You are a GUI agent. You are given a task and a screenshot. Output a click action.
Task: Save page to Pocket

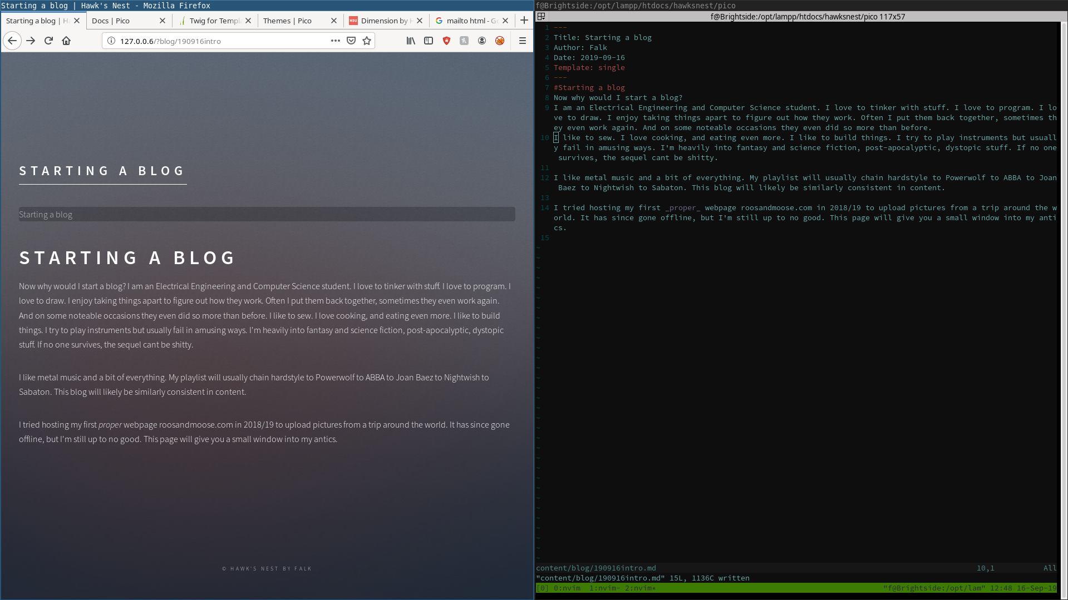[351, 41]
